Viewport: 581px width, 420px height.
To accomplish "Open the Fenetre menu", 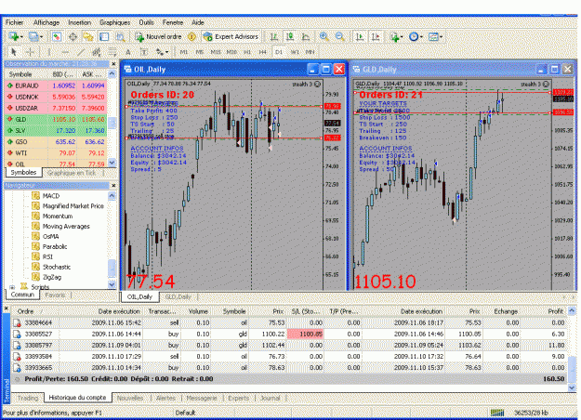I will (x=173, y=22).
